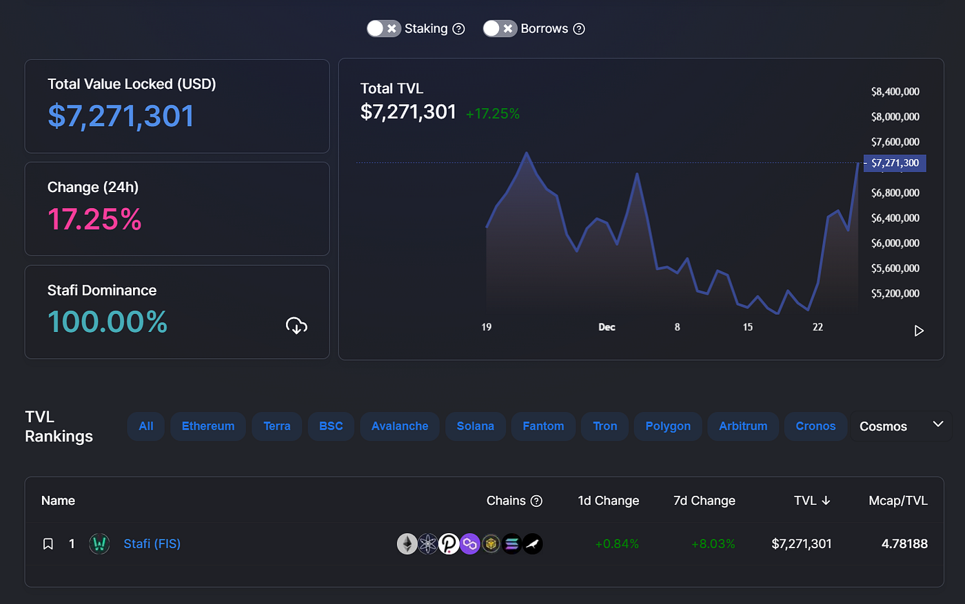Image resolution: width=965 pixels, height=604 pixels.
Task: Click the TVL column header label
Action: tap(805, 501)
